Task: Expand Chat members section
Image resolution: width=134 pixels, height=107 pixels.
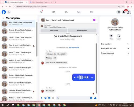Action: pyautogui.click(x=115, y=44)
